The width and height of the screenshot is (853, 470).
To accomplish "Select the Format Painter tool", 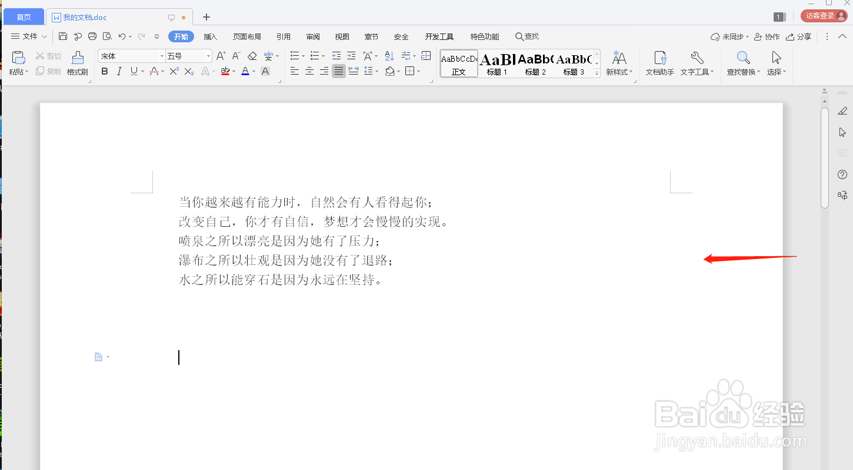I will (x=77, y=63).
